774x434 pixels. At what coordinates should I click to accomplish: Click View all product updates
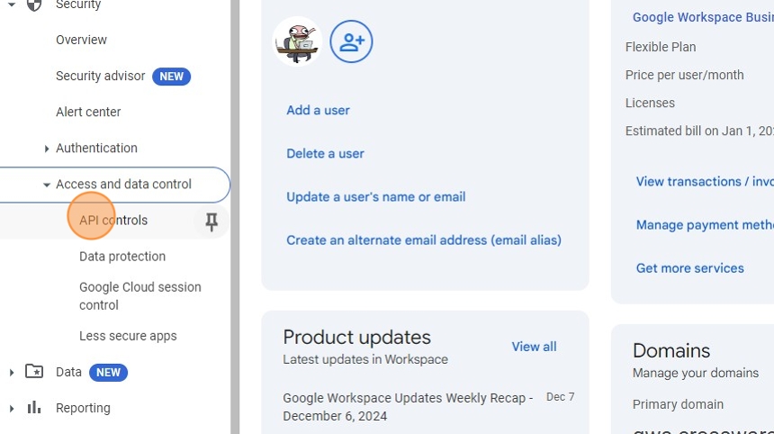click(534, 347)
